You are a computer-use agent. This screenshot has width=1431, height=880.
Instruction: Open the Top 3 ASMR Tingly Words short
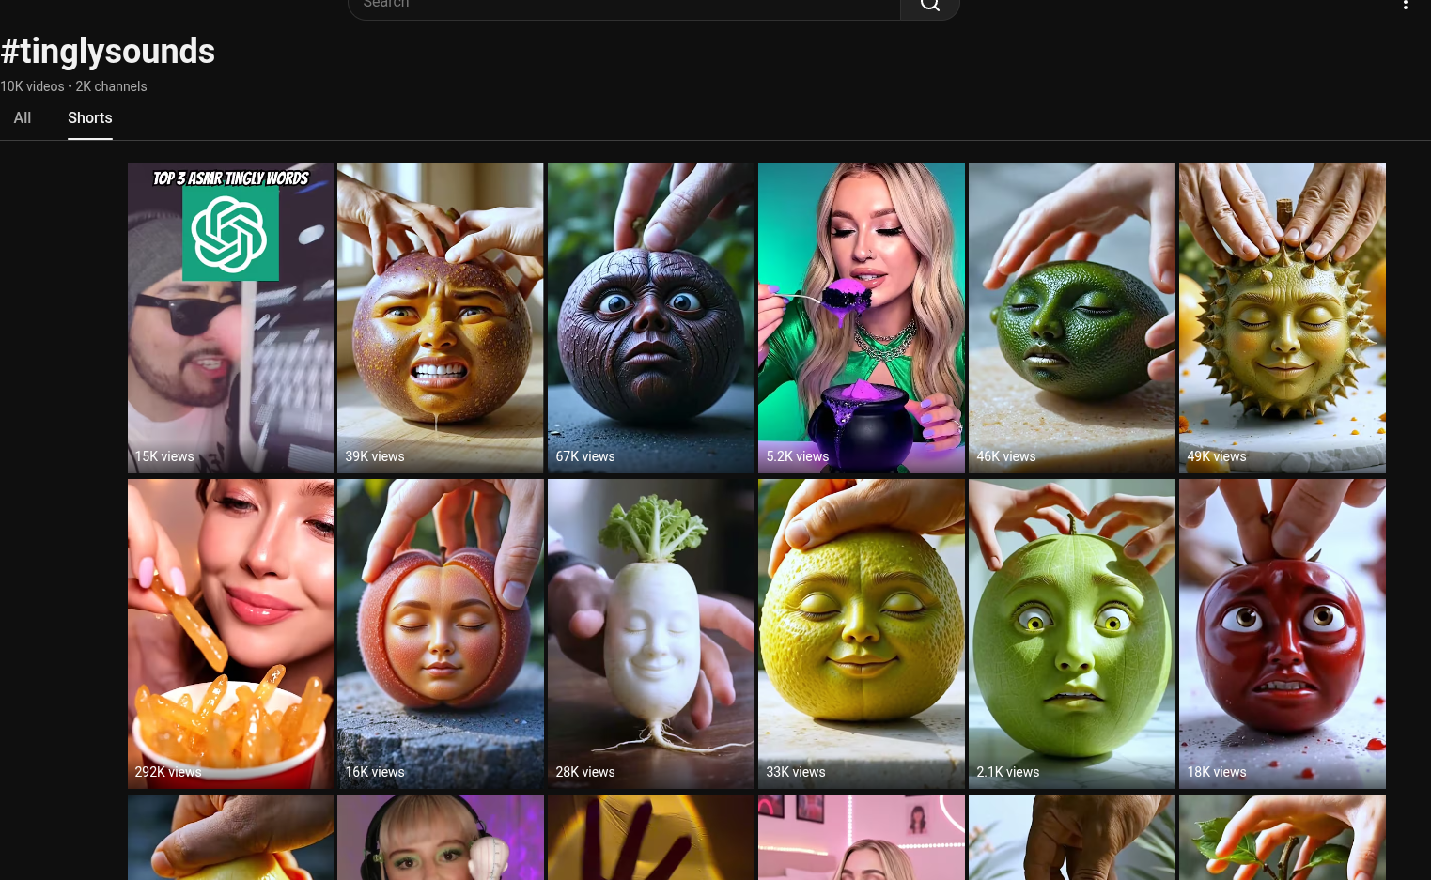point(231,318)
